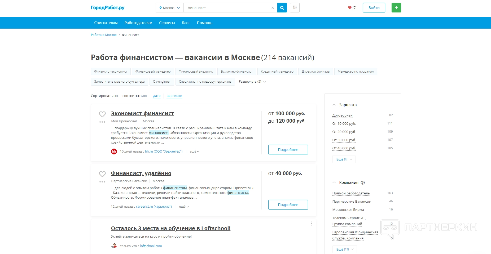
Task: Select the От 40 000 руб. salary filter
Action: click(x=344, y=148)
